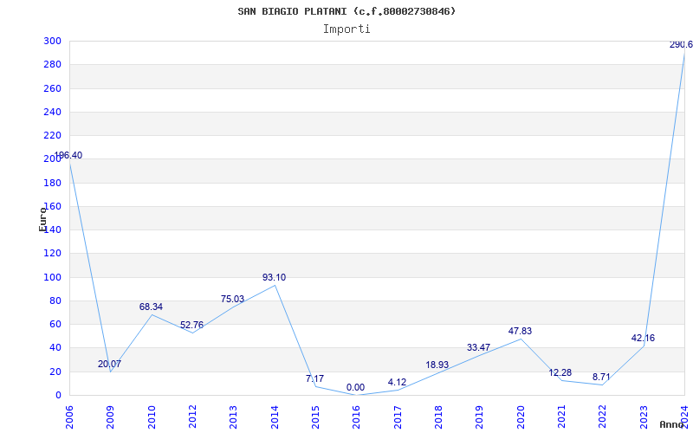This screenshot has width=693, height=433.
Task: Select the 140 y-axis tick label
Action: click(52, 229)
